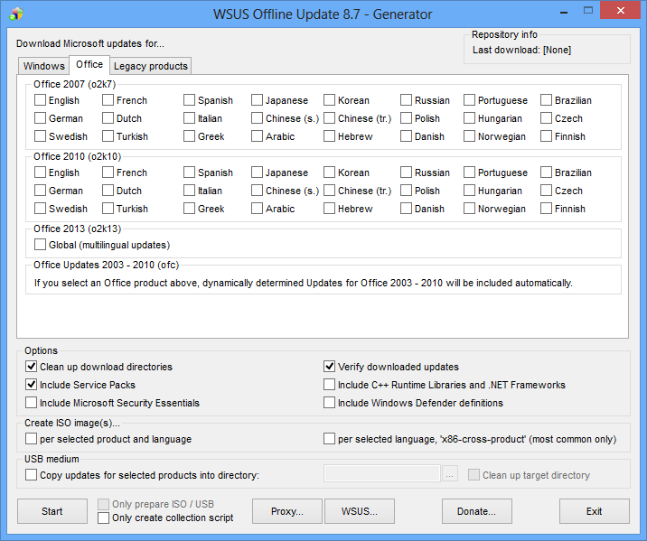Screen dimensions: 647x541
Task: Uncheck Clean up download directories
Action: coord(32,367)
